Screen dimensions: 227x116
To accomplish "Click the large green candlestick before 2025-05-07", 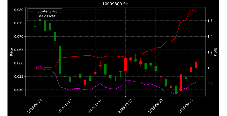I will pos(60,60).
